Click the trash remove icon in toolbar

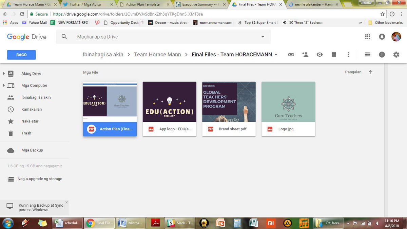tap(334, 55)
